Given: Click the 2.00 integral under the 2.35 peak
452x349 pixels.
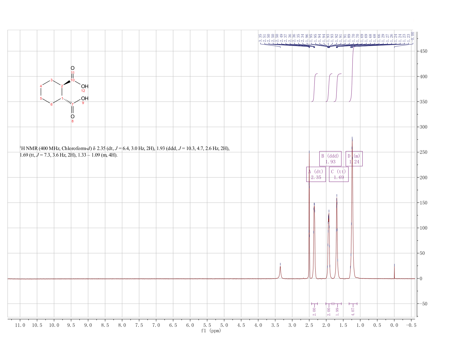Looking at the screenshot, I should pos(314,311).
